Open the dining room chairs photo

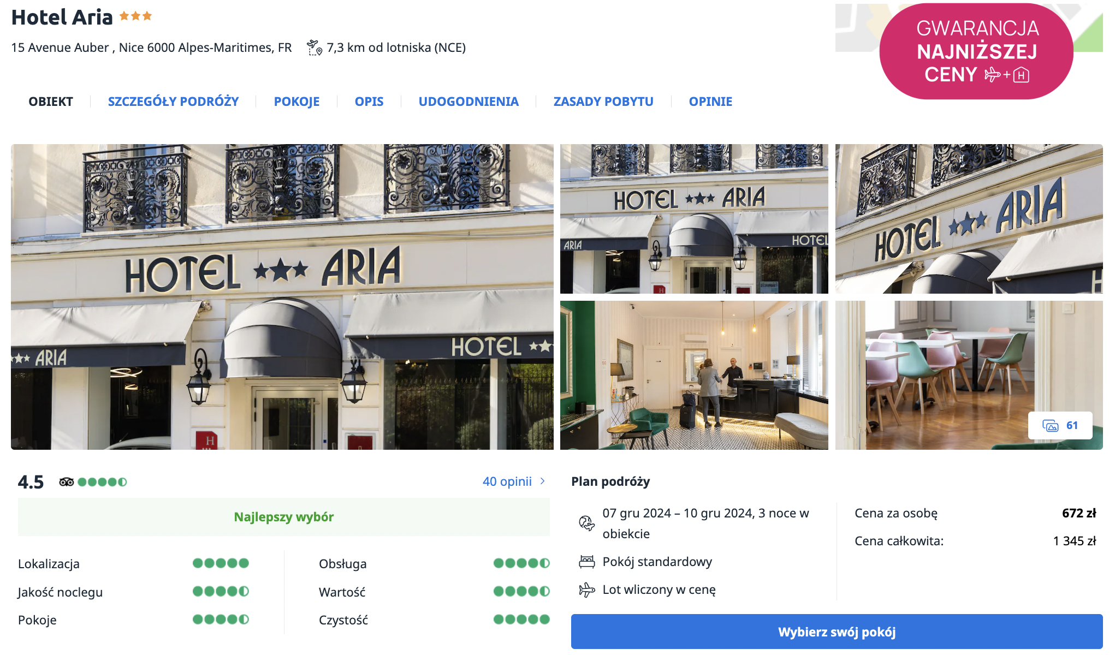(969, 376)
